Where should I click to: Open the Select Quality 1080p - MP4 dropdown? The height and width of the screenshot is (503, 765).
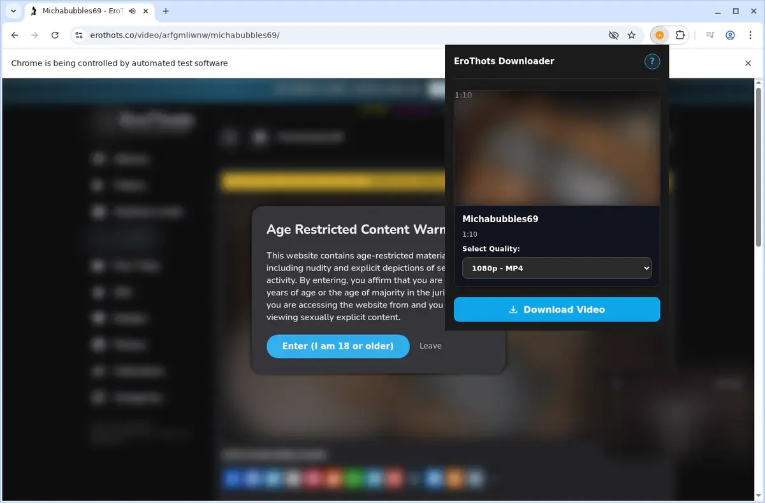(557, 268)
